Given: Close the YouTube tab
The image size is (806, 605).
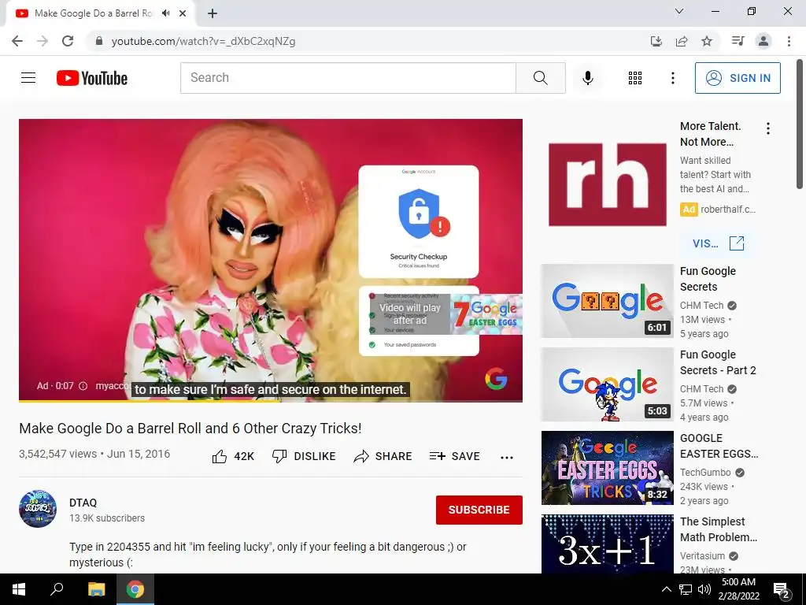Looking at the screenshot, I should pyautogui.click(x=183, y=13).
